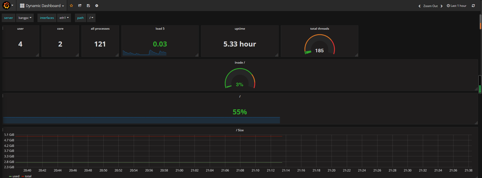
Task: Click the inode gauge showing 3%
Action: 240,78
